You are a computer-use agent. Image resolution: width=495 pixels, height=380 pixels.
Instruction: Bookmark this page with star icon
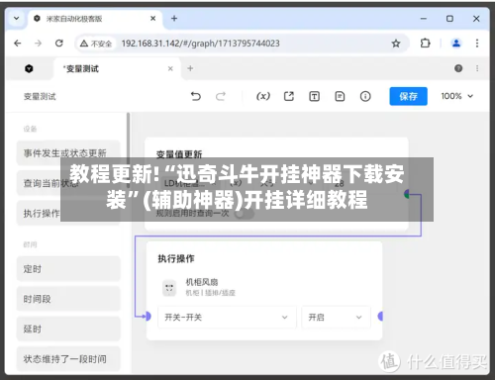pos(396,44)
